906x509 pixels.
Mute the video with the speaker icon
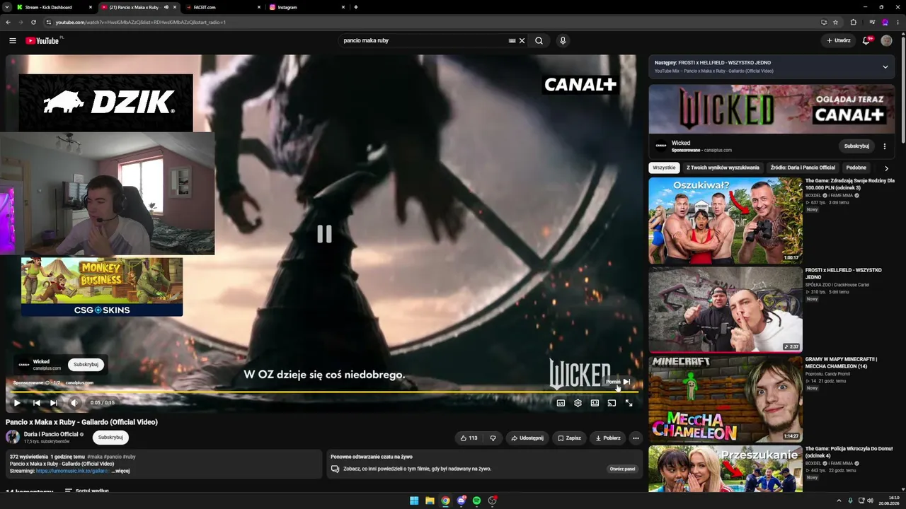[x=74, y=403]
